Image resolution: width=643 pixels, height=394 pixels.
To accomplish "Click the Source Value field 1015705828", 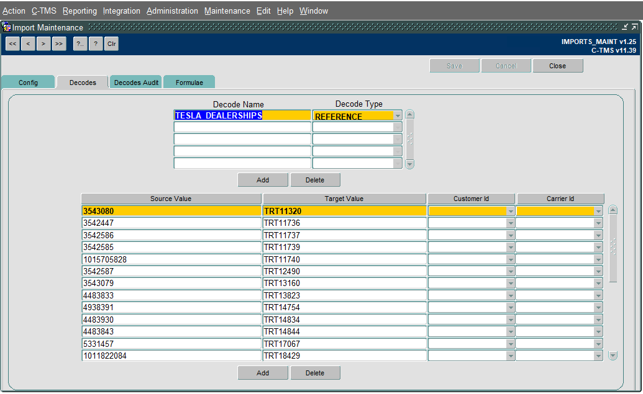I will click(171, 259).
